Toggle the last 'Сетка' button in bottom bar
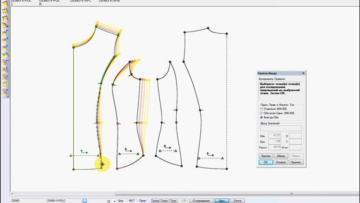Viewport: 360px width, 203px height. tap(237, 201)
